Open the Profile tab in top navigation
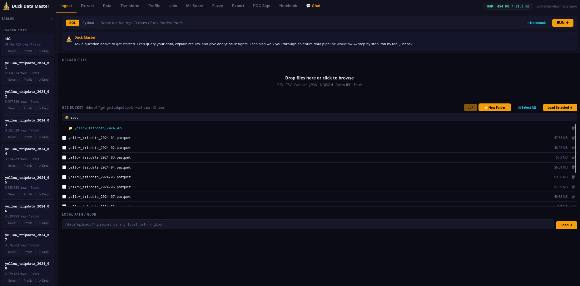 click(x=154, y=6)
